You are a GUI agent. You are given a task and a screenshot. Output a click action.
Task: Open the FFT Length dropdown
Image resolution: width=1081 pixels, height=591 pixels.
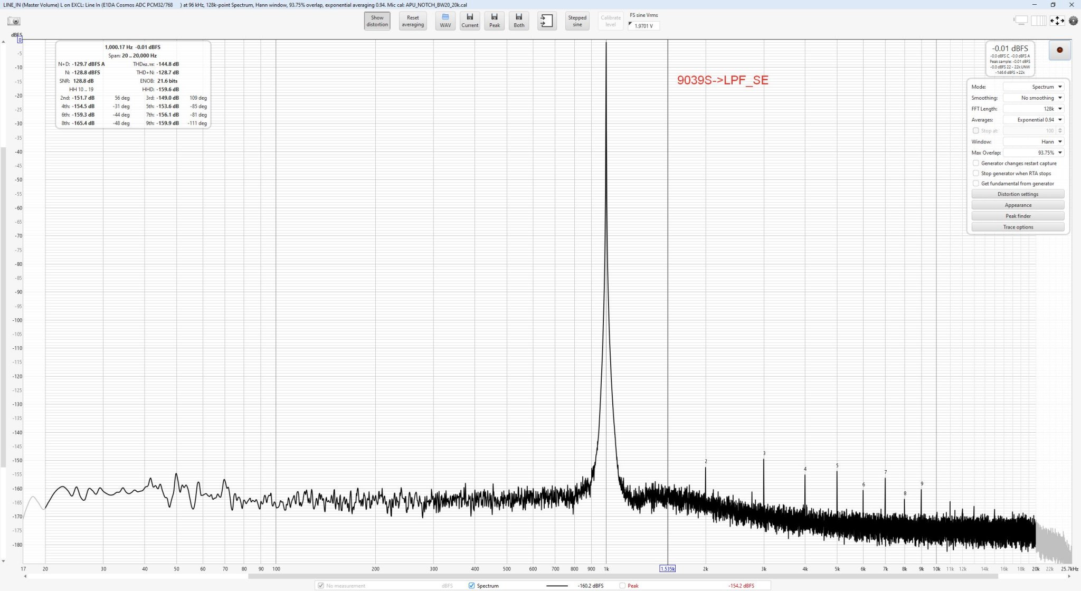[x=1033, y=109]
